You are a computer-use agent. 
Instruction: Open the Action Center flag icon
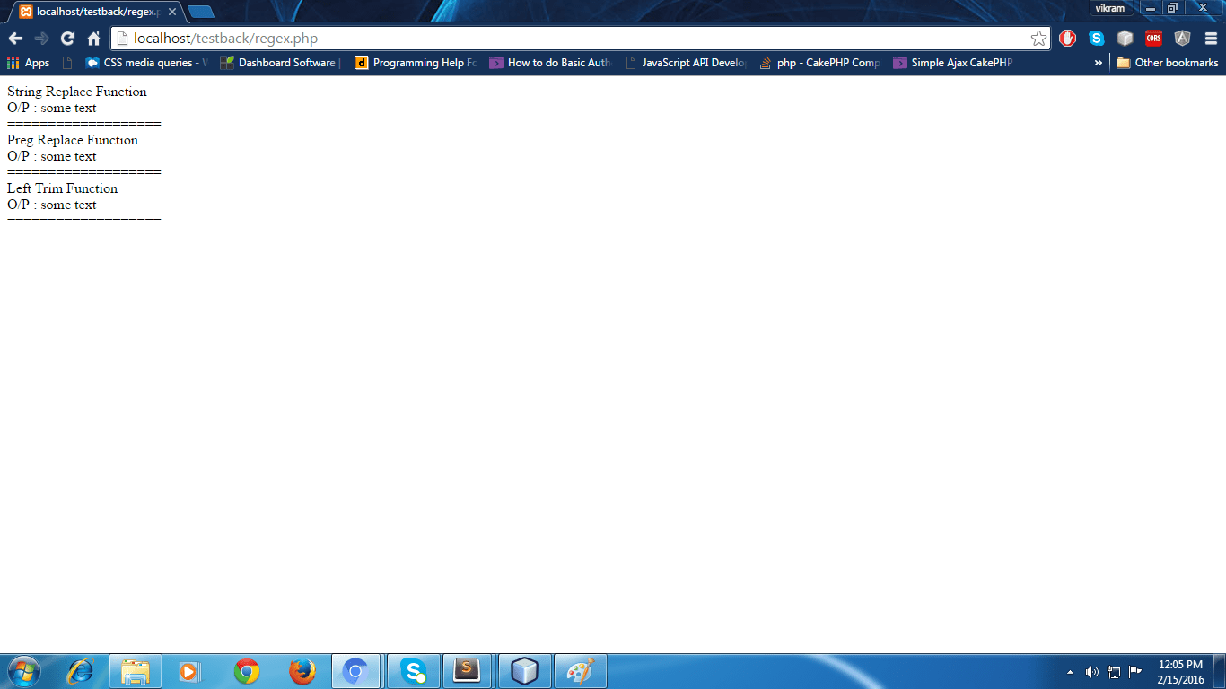[1135, 672]
